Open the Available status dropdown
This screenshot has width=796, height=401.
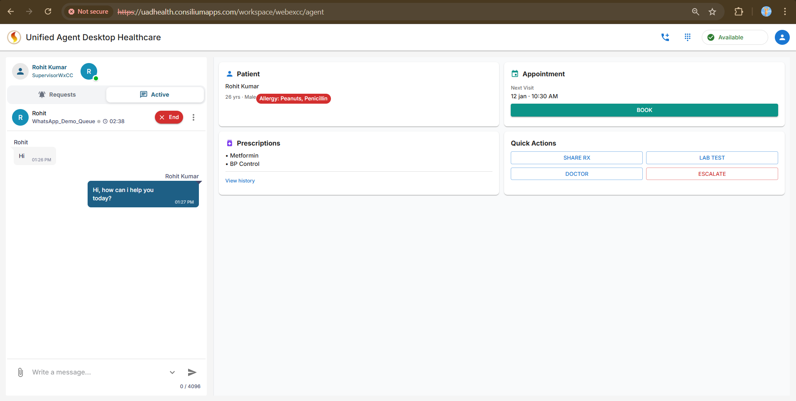[734, 37]
